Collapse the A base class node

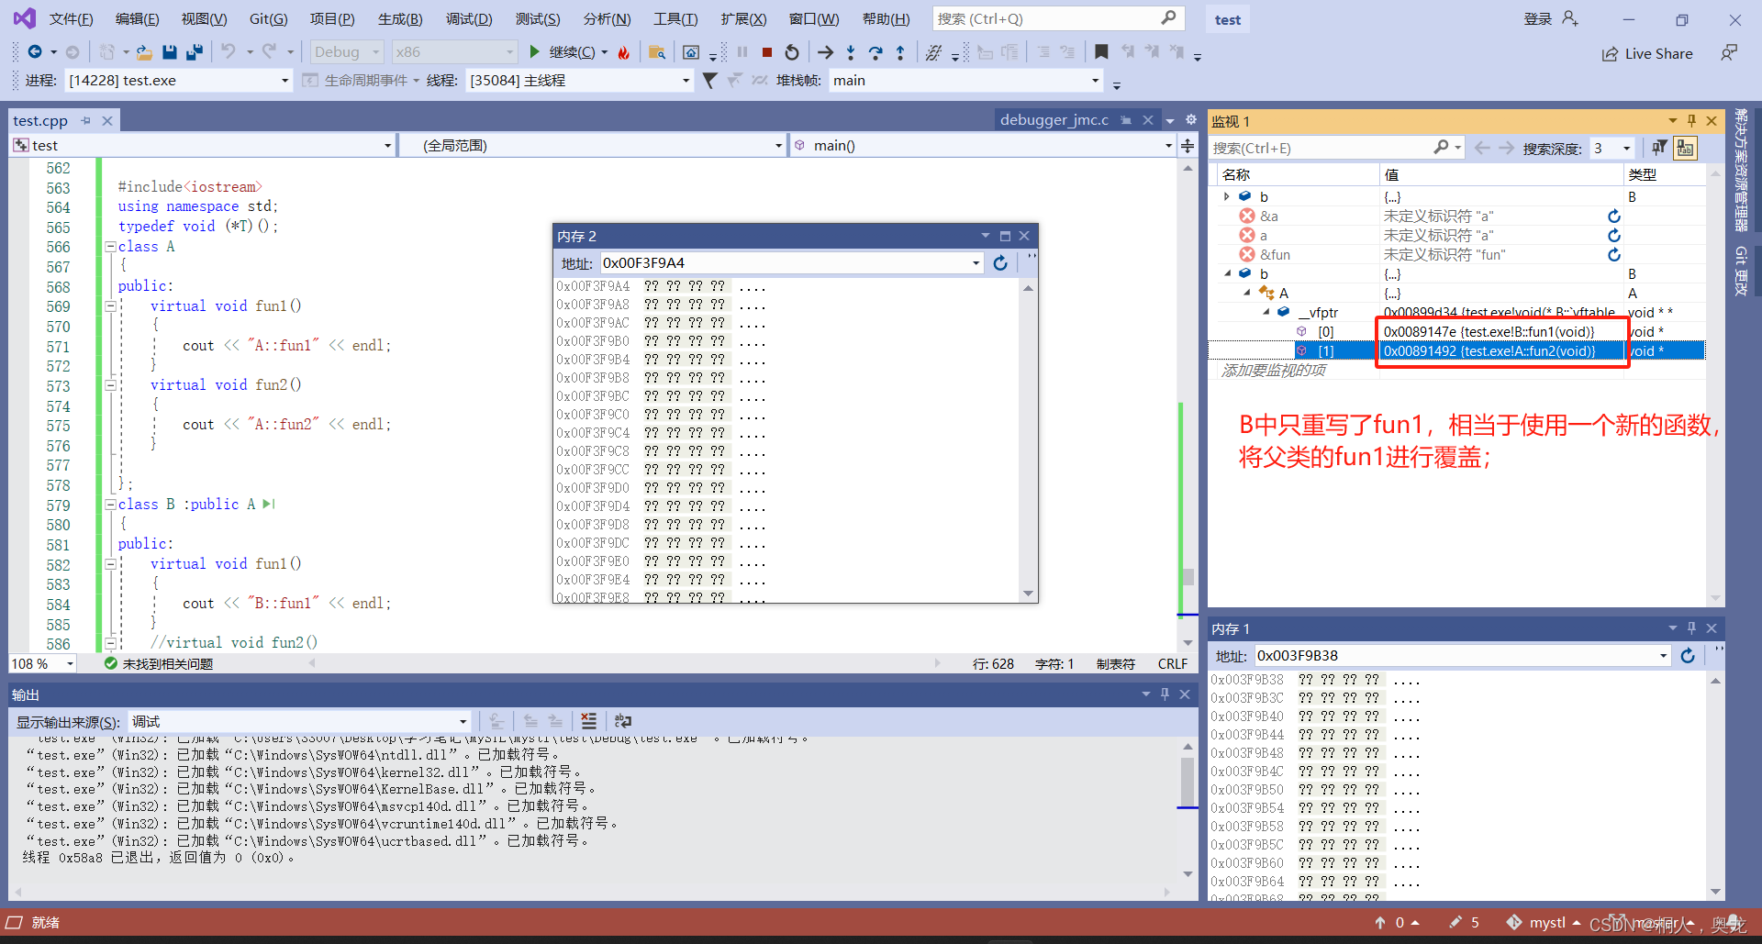(x=1246, y=293)
